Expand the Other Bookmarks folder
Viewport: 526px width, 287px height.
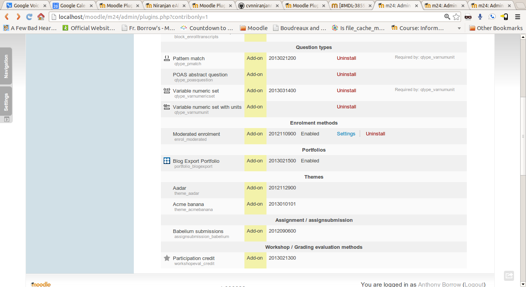click(x=496, y=28)
